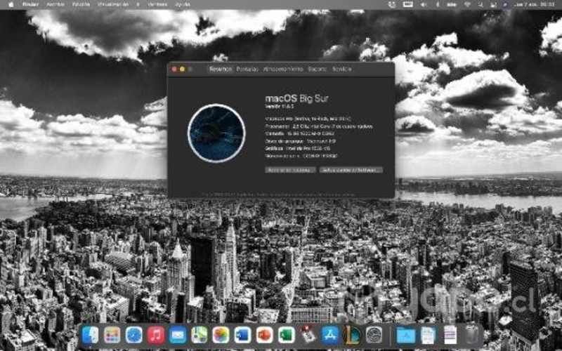Click the Gráficos info line
Screen dimensions: 562x351
pos(297,148)
